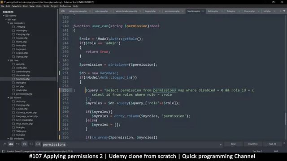Click the controllers folder icon
Screen dimensions: 287x161
click(11, 23)
